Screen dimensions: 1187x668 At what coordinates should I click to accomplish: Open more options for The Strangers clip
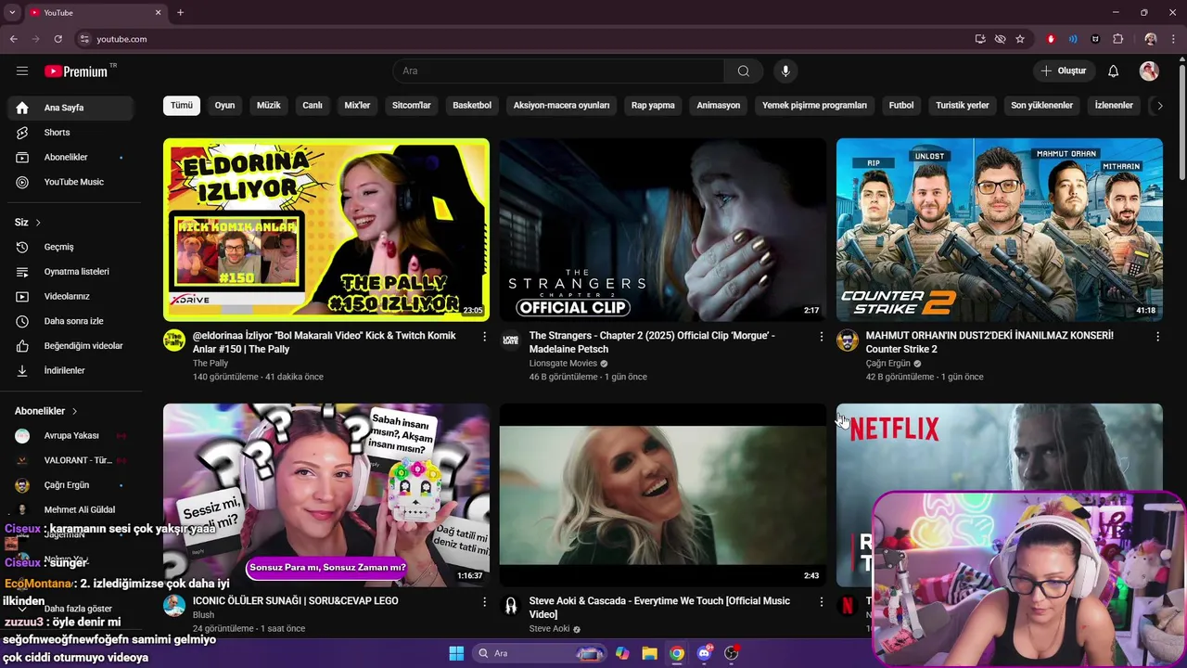point(821,337)
